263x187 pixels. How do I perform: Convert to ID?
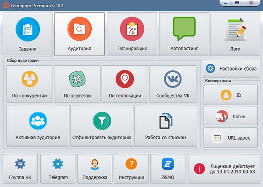coord(231,95)
